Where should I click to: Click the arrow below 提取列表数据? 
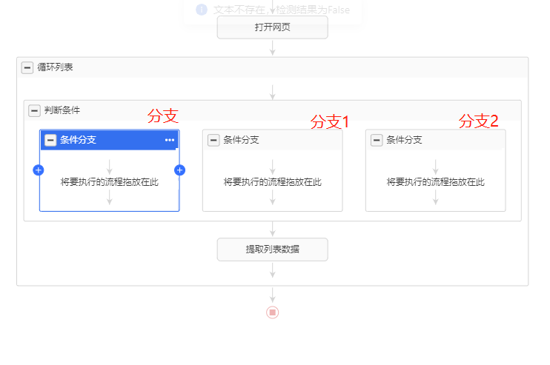[x=273, y=270]
